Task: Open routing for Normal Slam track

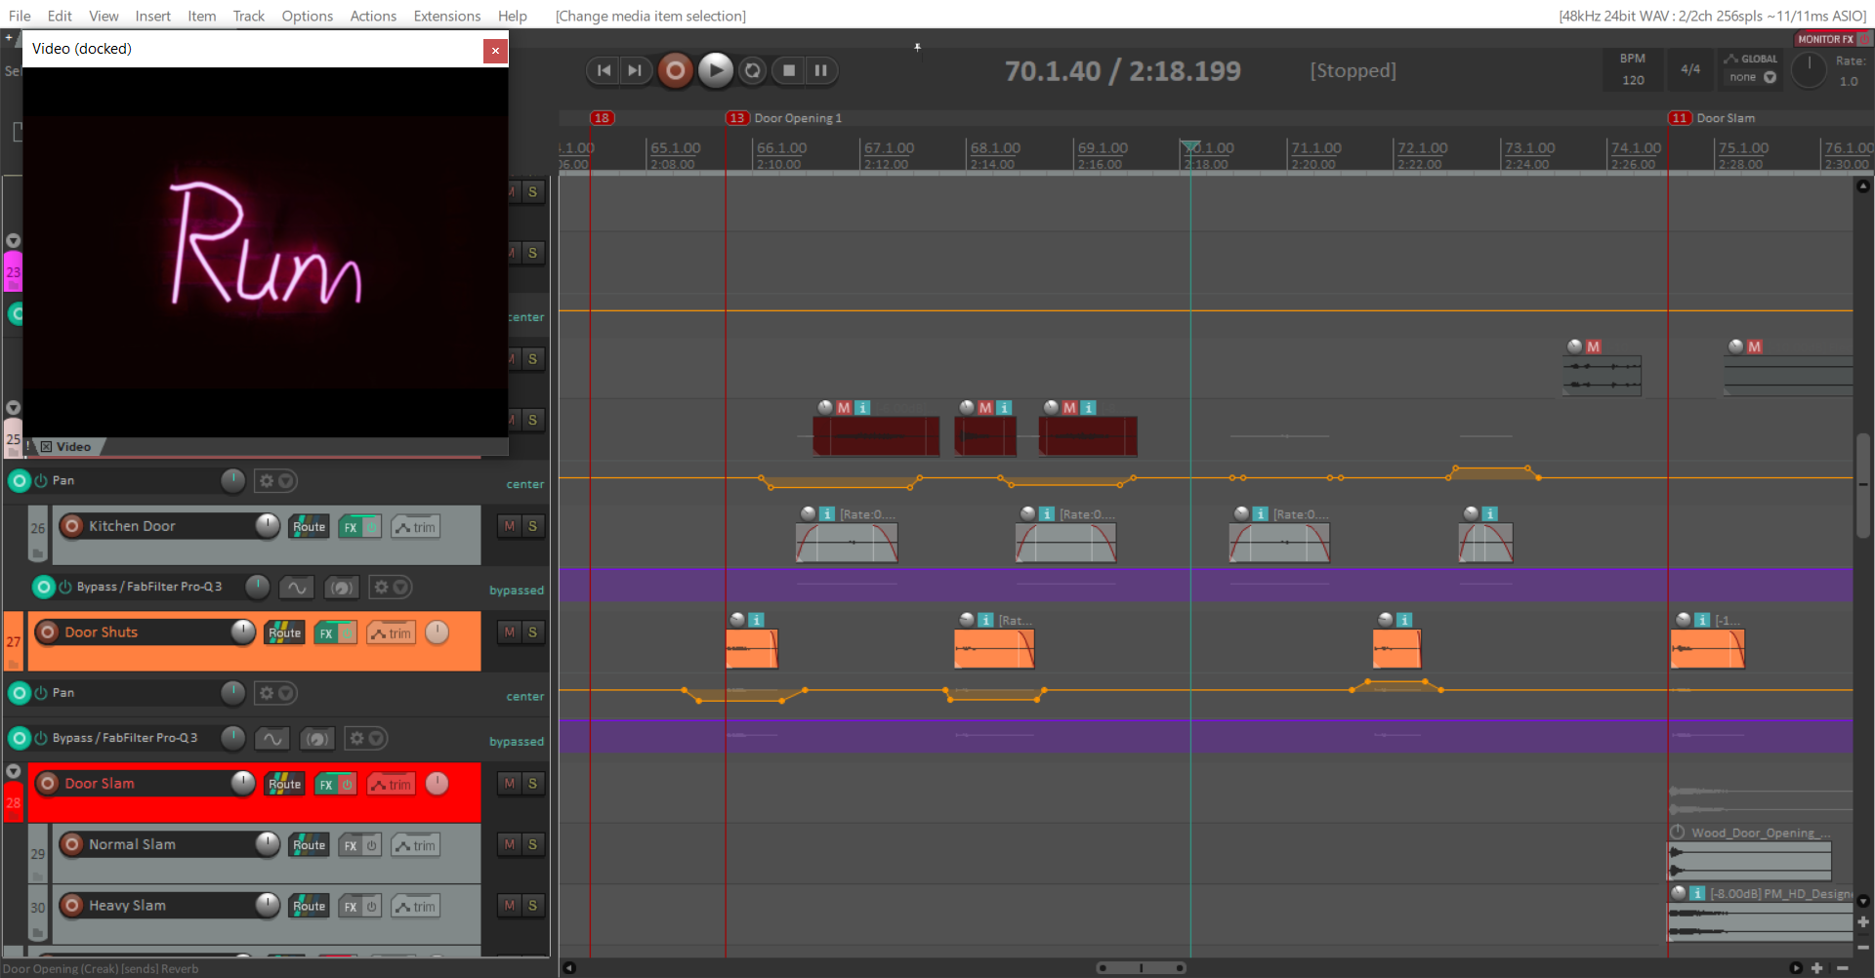Action: coord(309,845)
